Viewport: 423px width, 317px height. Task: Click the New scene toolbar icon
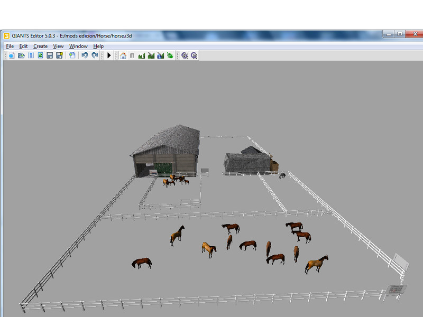pyautogui.click(x=11, y=55)
